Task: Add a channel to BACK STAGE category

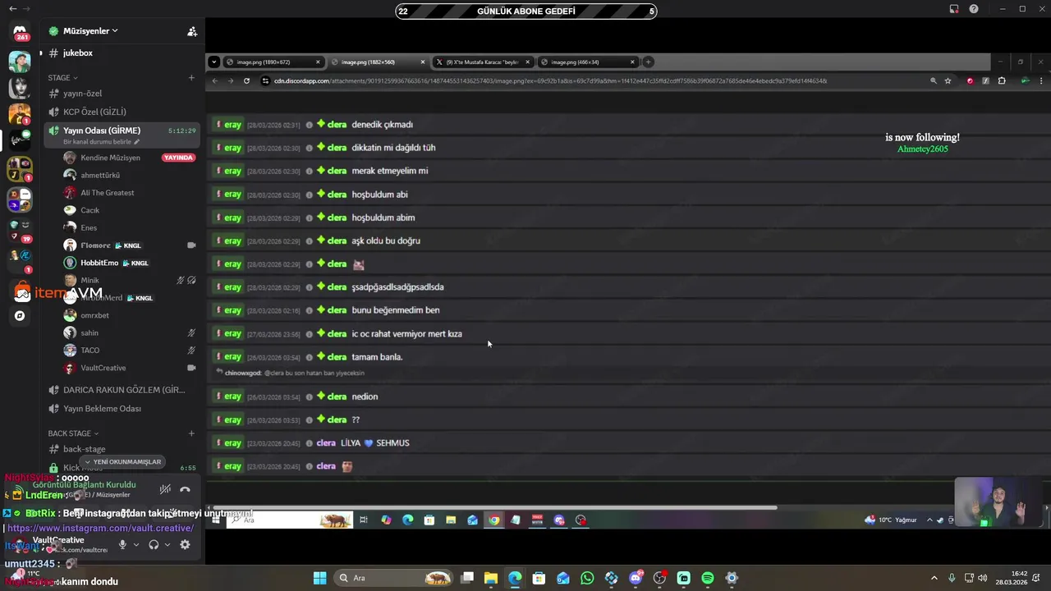Action: [191, 433]
